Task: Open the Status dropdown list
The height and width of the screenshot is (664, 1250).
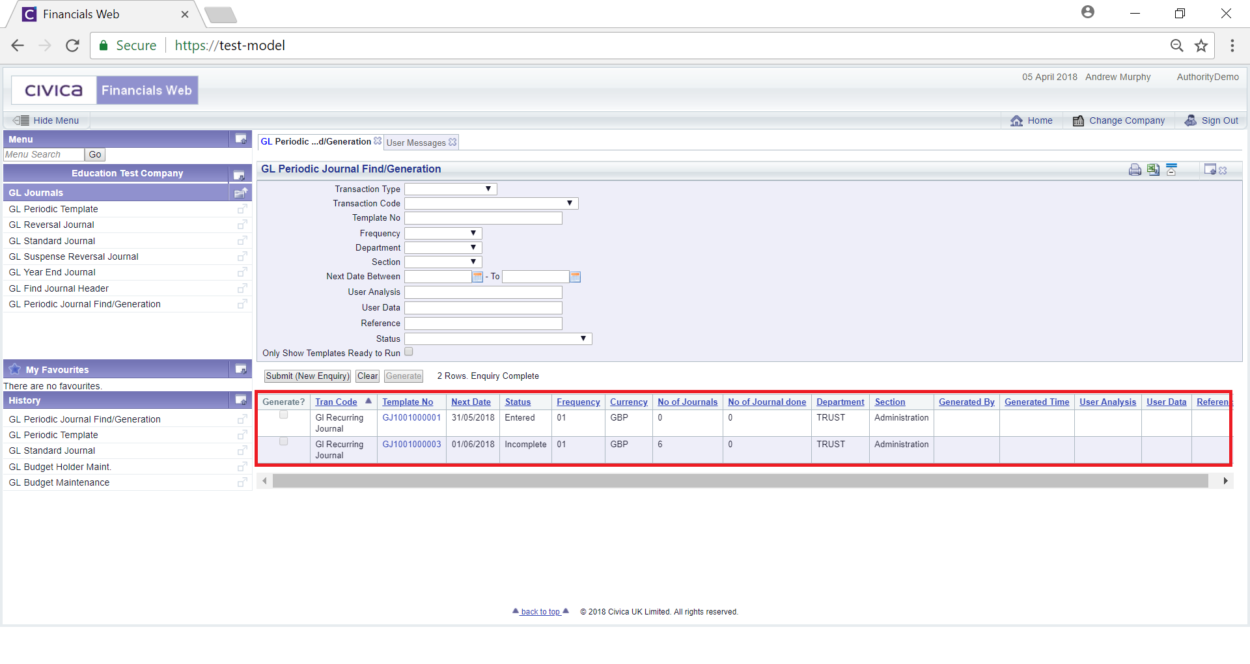Action: [x=498, y=339]
